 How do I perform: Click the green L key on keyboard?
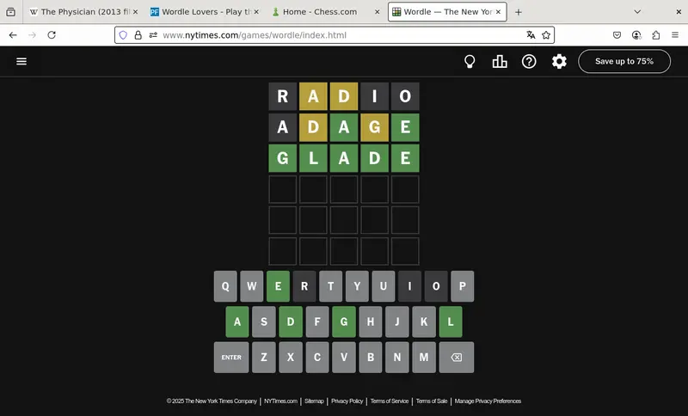pyautogui.click(x=450, y=321)
